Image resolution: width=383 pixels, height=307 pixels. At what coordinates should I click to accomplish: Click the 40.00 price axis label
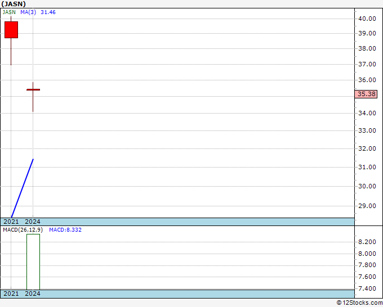(367, 19)
